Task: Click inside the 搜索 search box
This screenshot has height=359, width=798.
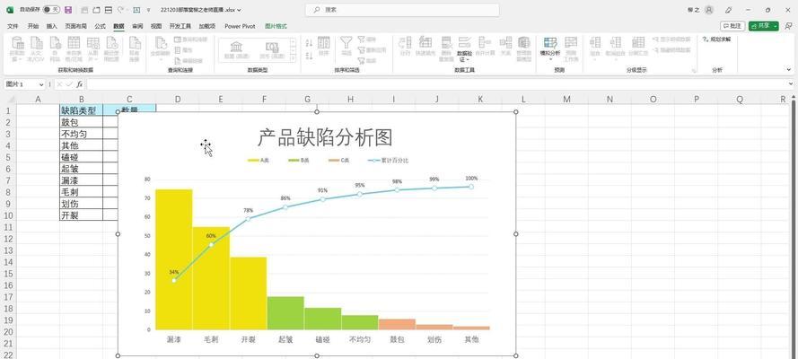Action: click(402, 10)
